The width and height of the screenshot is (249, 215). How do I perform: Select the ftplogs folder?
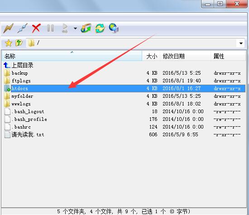coord(21,81)
